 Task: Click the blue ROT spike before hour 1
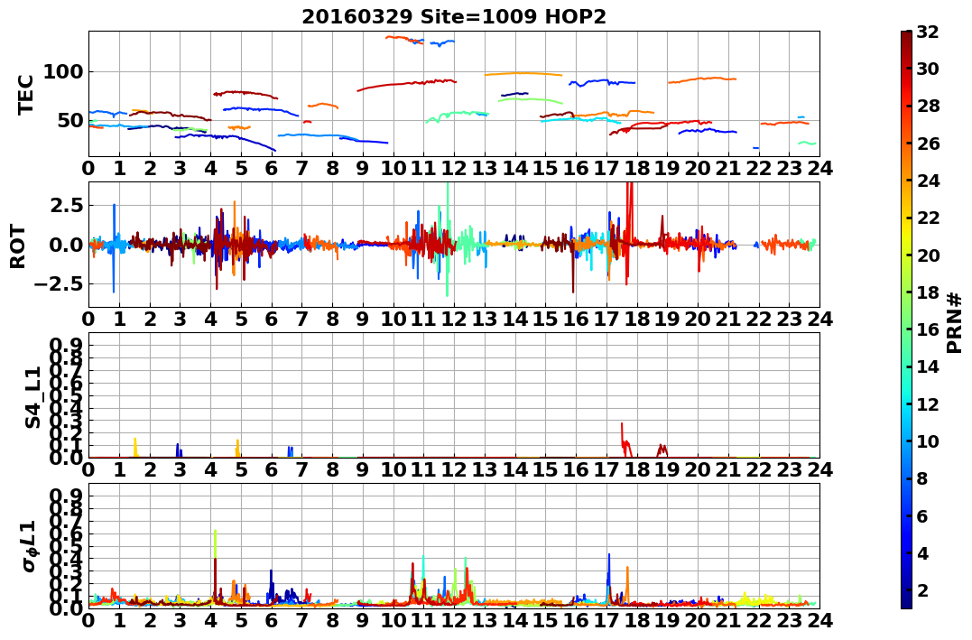[114, 248]
